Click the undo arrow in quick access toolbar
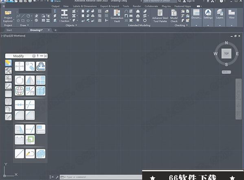244x180 pixels. point(35,1)
